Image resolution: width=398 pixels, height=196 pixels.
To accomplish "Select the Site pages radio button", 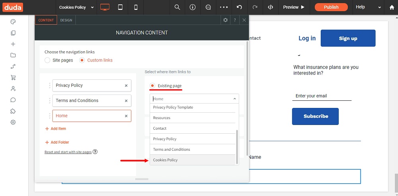I will click(x=47, y=60).
